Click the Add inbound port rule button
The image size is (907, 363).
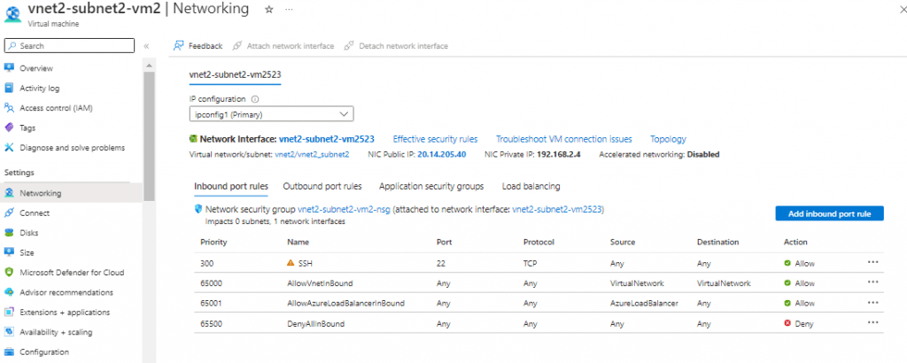click(x=829, y=213)
